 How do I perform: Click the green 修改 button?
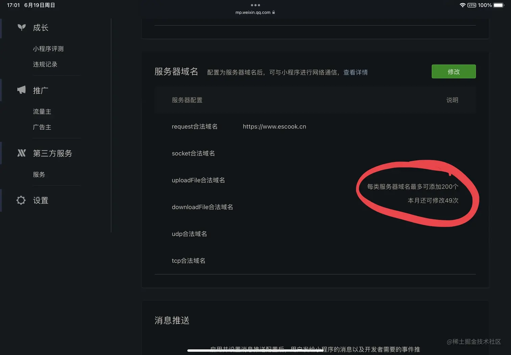[x=454, y=71]
